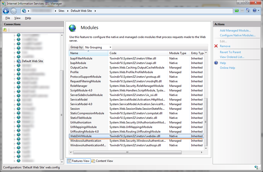Screen dimensions: 263x172
Task: Select the UrlRoutingModule-4.0 row
Action: (137, 132)
